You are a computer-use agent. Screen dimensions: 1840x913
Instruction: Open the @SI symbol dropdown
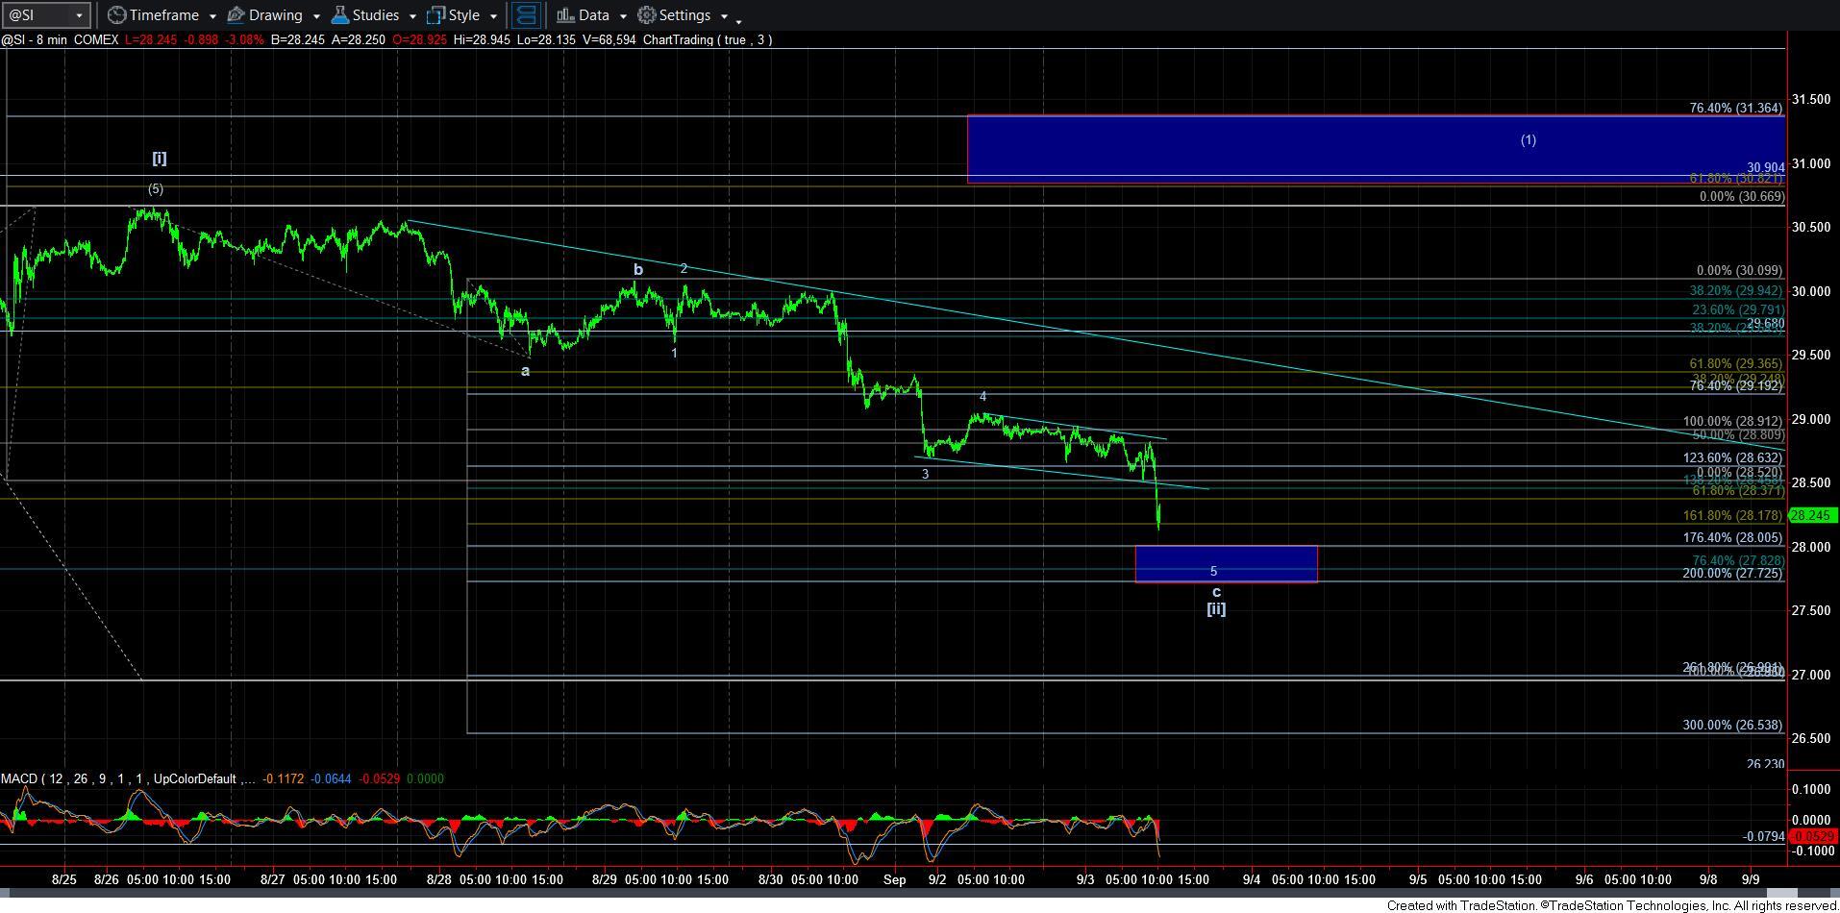click(79, 15)
